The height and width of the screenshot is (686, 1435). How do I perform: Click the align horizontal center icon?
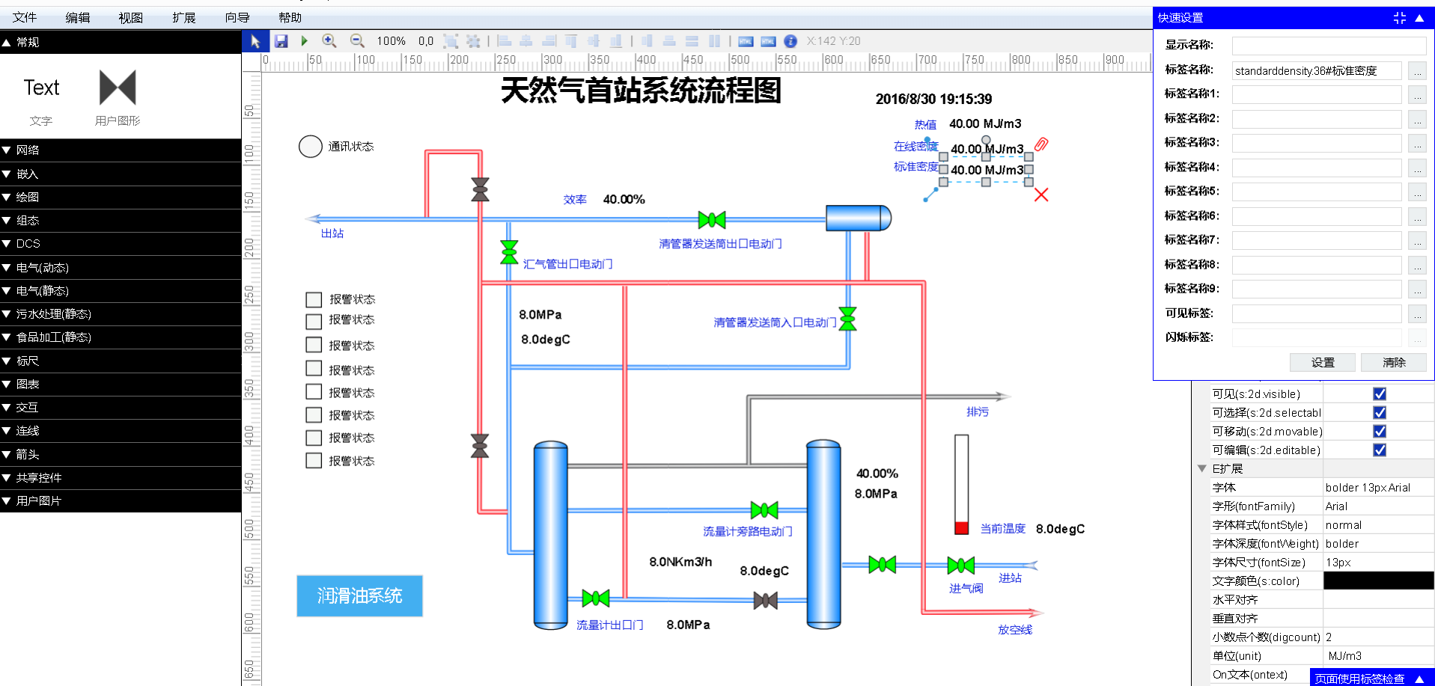526,41
